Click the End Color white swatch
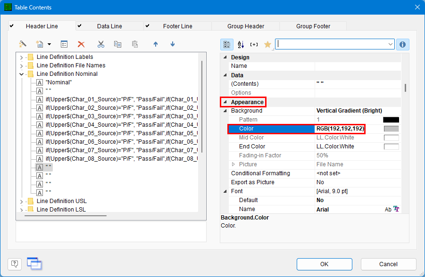The height and width of the screenshot is (277, 425). (391, 147)
